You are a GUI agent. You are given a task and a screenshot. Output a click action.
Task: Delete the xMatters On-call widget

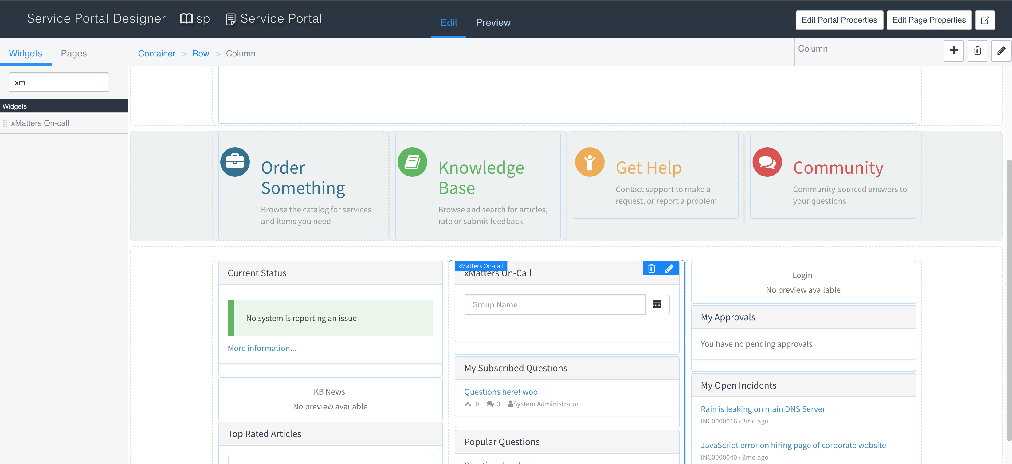pos(651,268)
